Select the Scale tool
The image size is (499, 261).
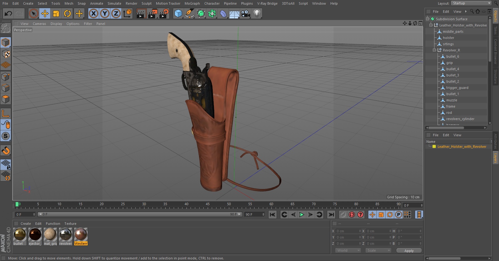56,13
